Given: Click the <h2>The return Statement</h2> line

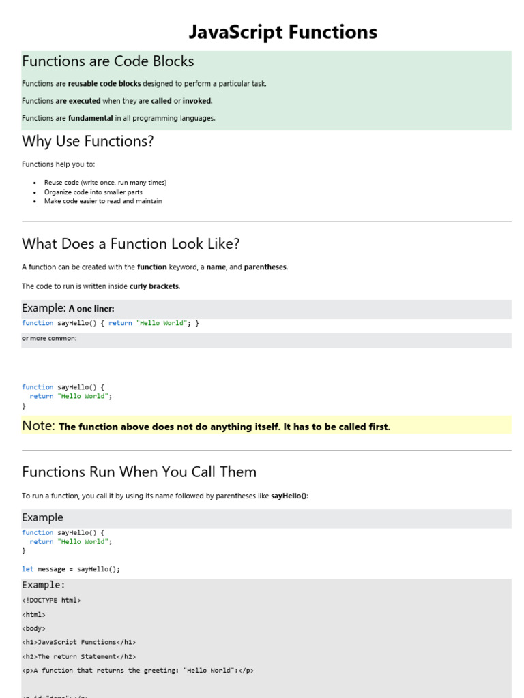Looking at the screenshot, I should click(x=79, y=656).
